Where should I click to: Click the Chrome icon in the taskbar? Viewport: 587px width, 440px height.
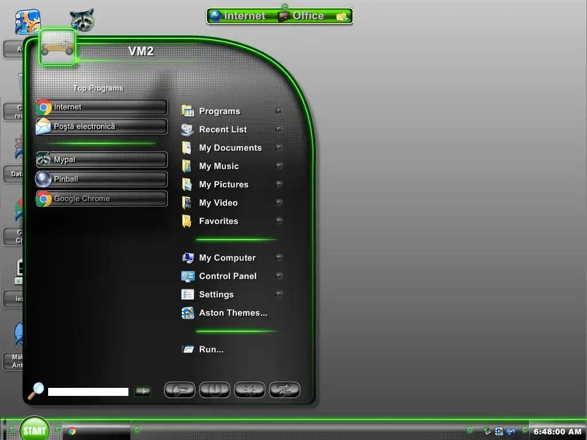tap(72, 431)
